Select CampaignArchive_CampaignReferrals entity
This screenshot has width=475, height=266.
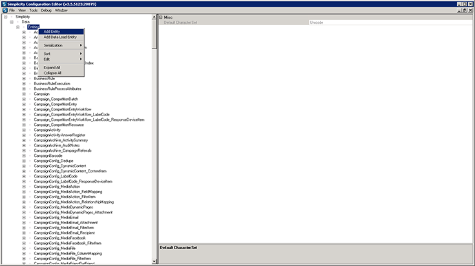click(x=63, y=150)
